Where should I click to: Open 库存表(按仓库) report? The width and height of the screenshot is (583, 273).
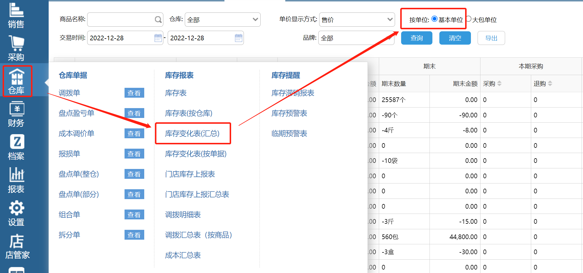[189, 113]
